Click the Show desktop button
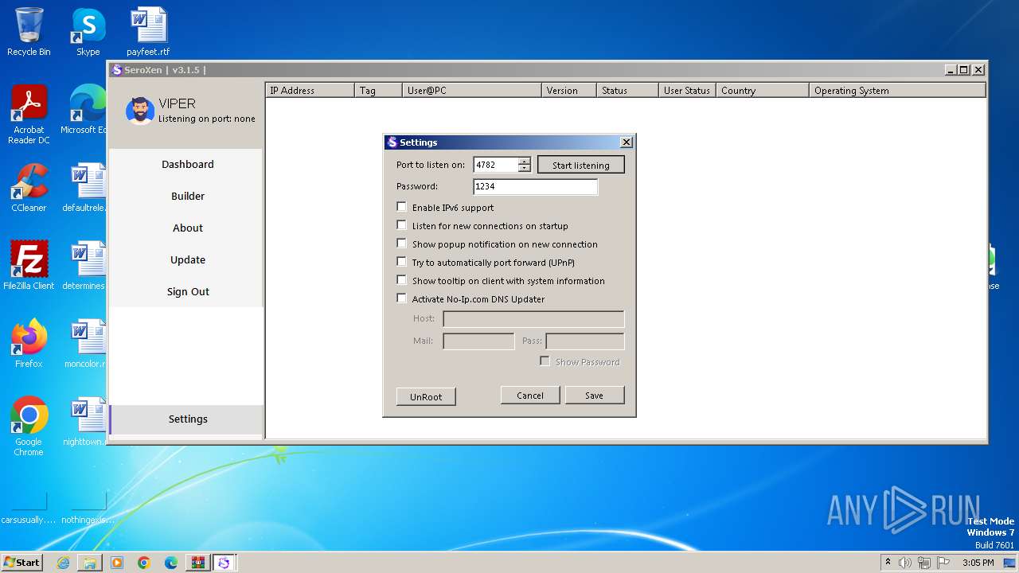The width and height of the screenshot is (1019, 573). pos(1011,563)
